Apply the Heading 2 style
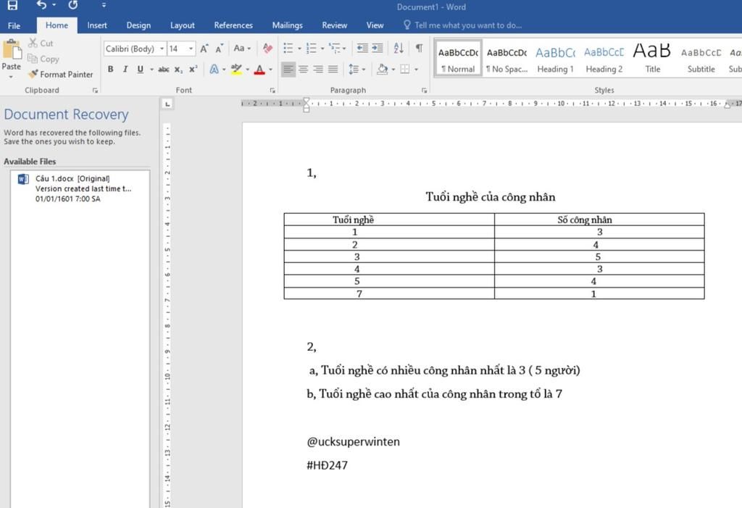Screen dimensions: 742x508 point(604,59)
